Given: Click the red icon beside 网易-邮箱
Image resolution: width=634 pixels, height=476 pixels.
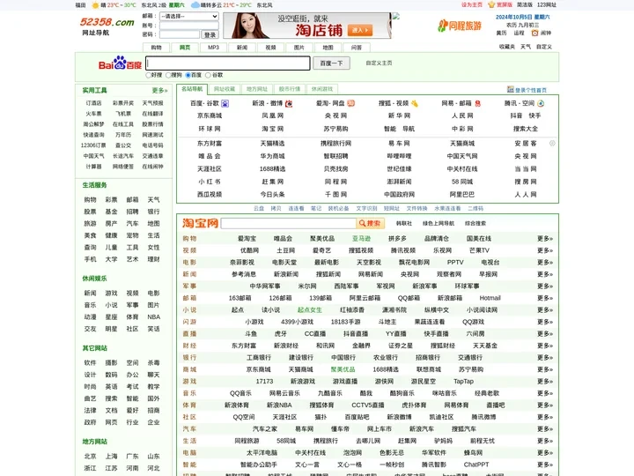Looking at the screenshot, I should click(478, 104).
